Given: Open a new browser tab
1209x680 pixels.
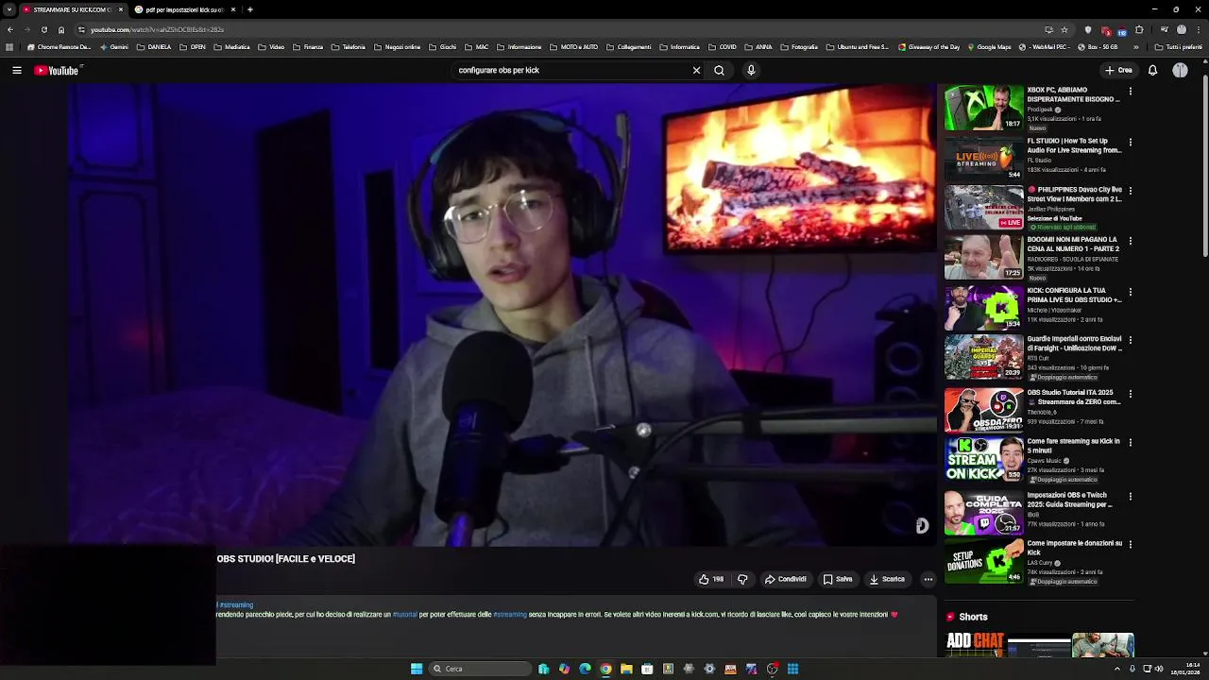Looking at the screenshot, I should (x=249, y=9).
